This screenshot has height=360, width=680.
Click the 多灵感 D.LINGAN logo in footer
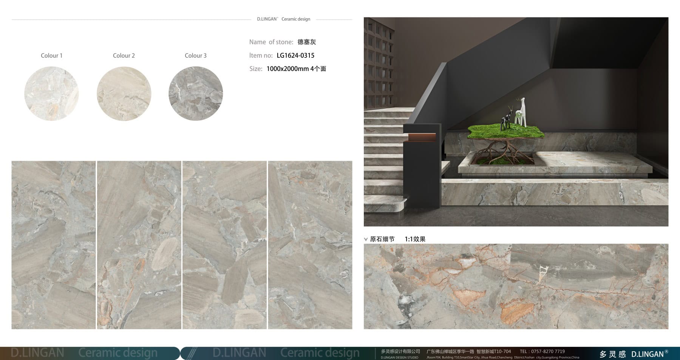(x=634, y=354)
